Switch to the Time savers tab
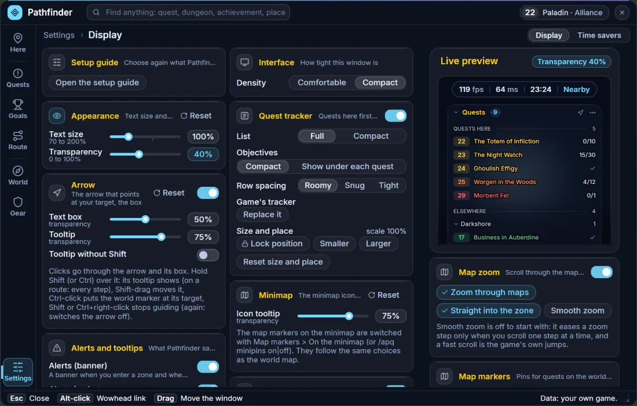Image resolution: width=637 pixels, height=406 pixels. (599, 35)
